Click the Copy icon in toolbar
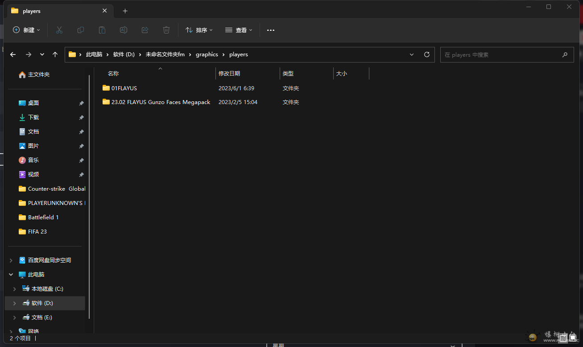The image size is (583, 347). point(81,30)
